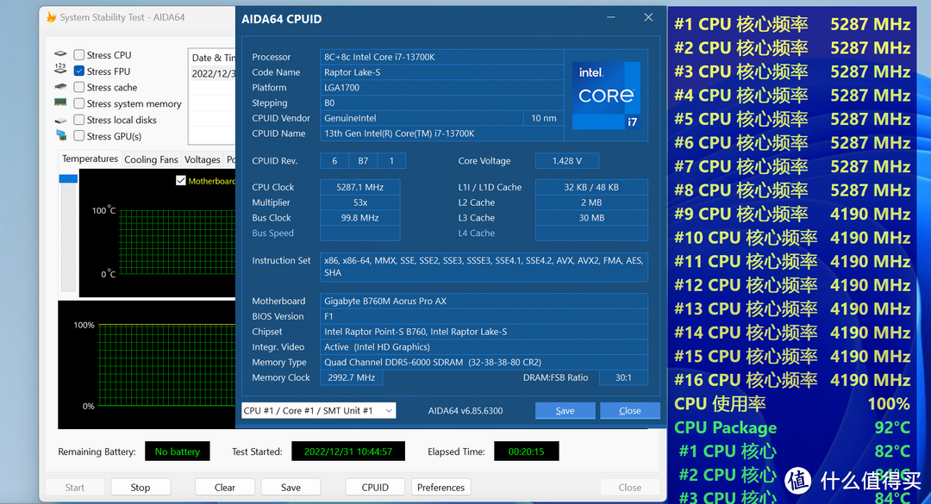
Task: Switch to the Cooling Fans tab
Action: coord(151,159)
